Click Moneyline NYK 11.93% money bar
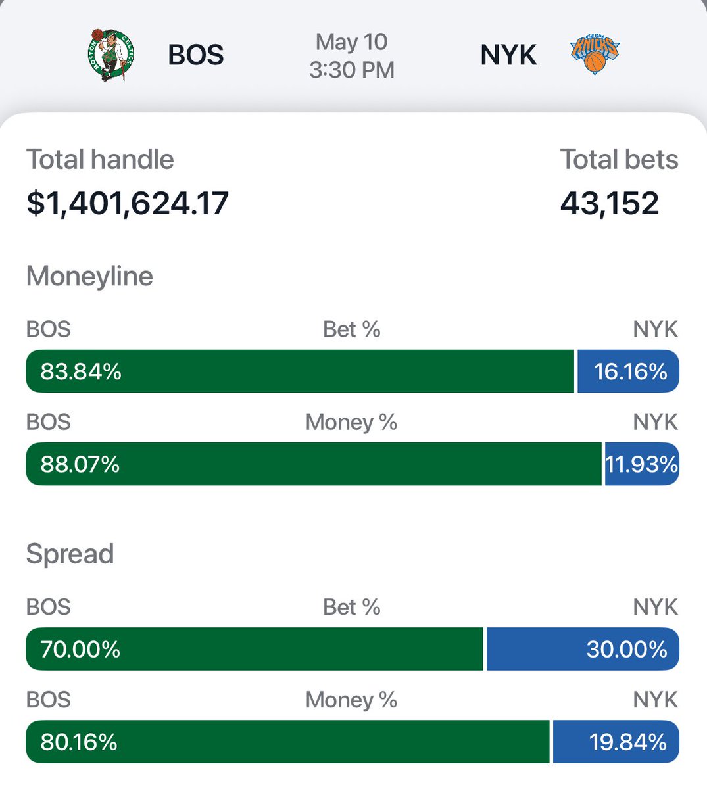 coord(641,464)
